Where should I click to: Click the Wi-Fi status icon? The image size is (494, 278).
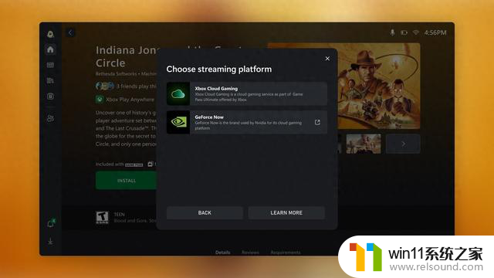(x=416, y=32)
